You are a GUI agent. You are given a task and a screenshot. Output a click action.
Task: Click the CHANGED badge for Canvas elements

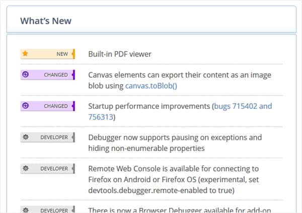coord(48,75)
